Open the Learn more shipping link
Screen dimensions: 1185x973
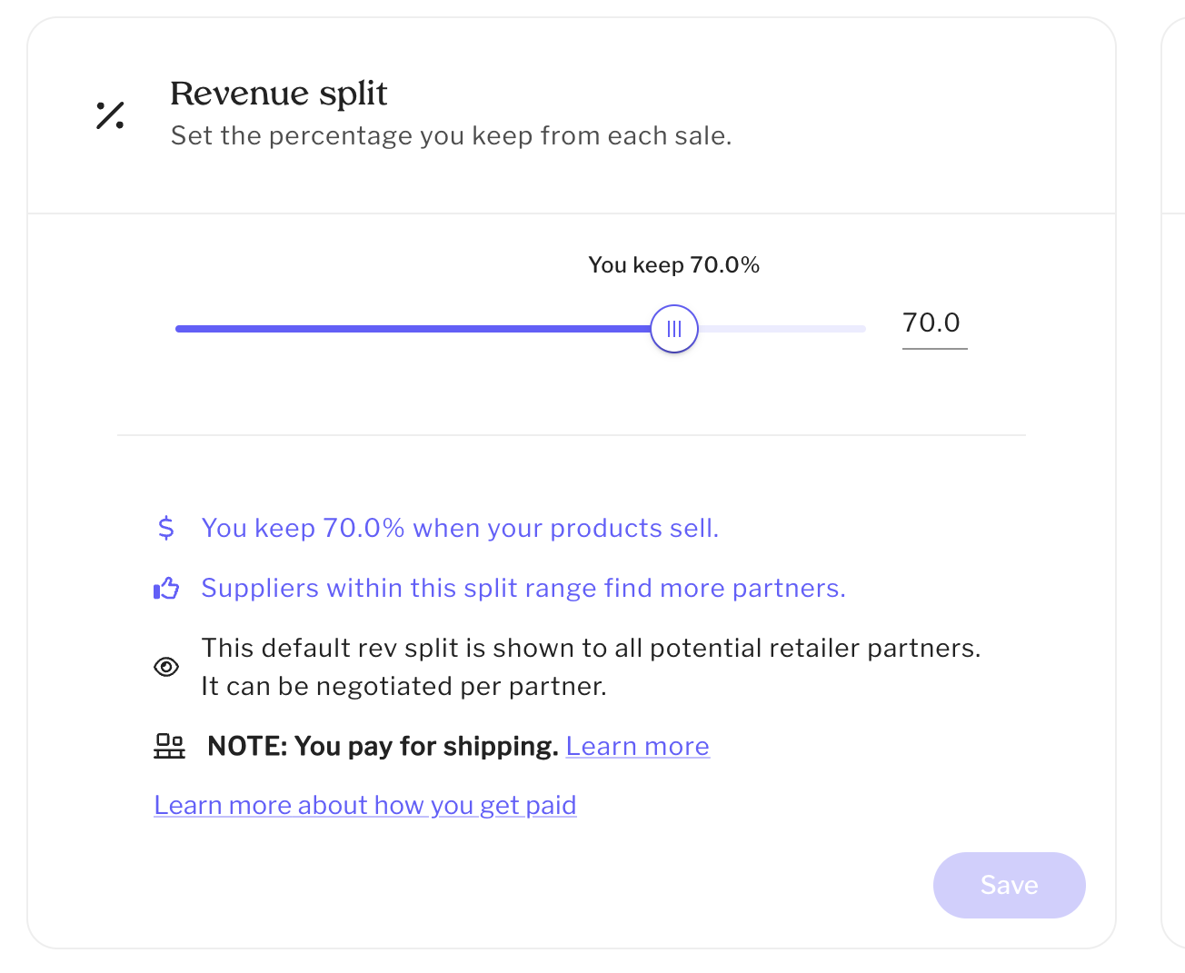point(637,747)
